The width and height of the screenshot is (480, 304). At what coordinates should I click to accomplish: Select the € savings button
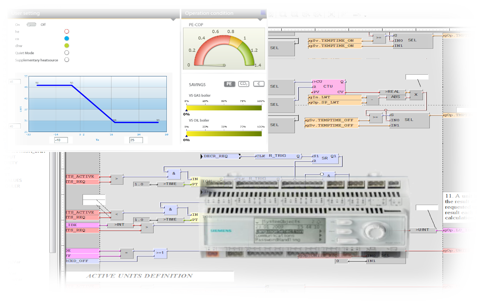tap(259, 84)
